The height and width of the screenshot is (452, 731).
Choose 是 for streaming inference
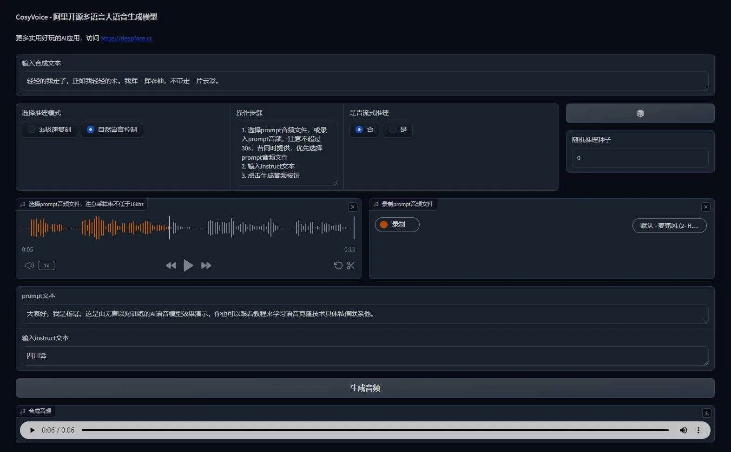tap(398, 129)
